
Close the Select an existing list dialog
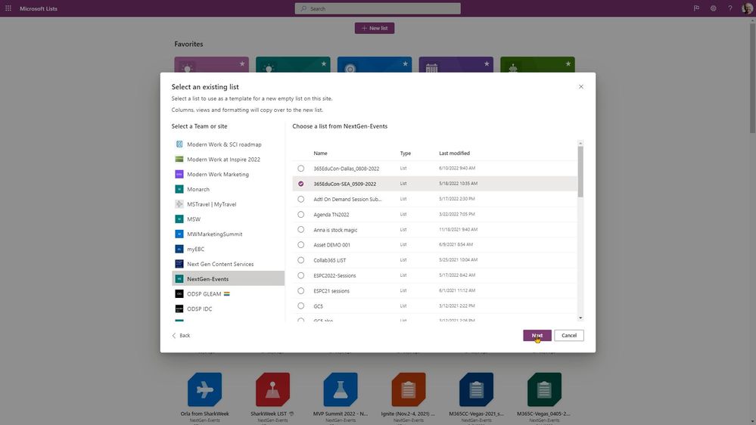581,87
